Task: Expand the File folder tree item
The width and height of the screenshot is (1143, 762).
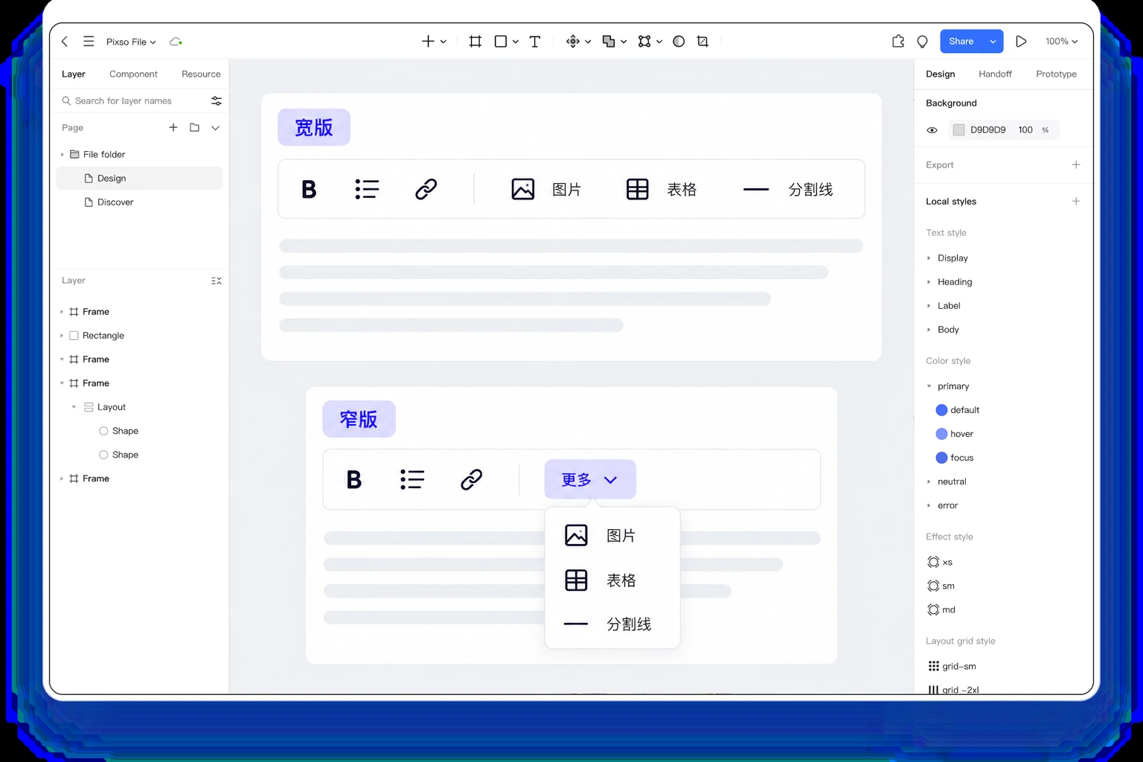Action: point(63,155)
